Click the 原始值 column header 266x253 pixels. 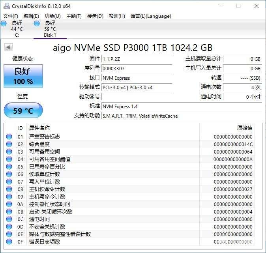(245, 128)
